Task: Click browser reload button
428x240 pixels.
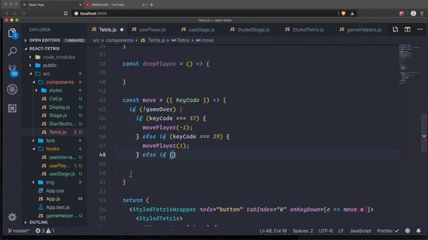Action: (x=23, y=13)
